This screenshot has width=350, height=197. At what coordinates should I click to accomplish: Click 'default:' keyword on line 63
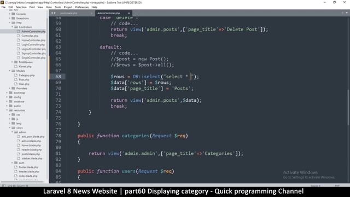pyautogui.click(x=110, y=47)
